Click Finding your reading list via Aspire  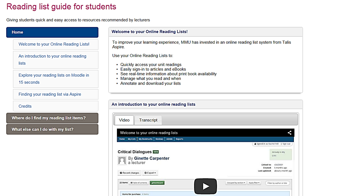pyautogui.click(x=50, y=94)
